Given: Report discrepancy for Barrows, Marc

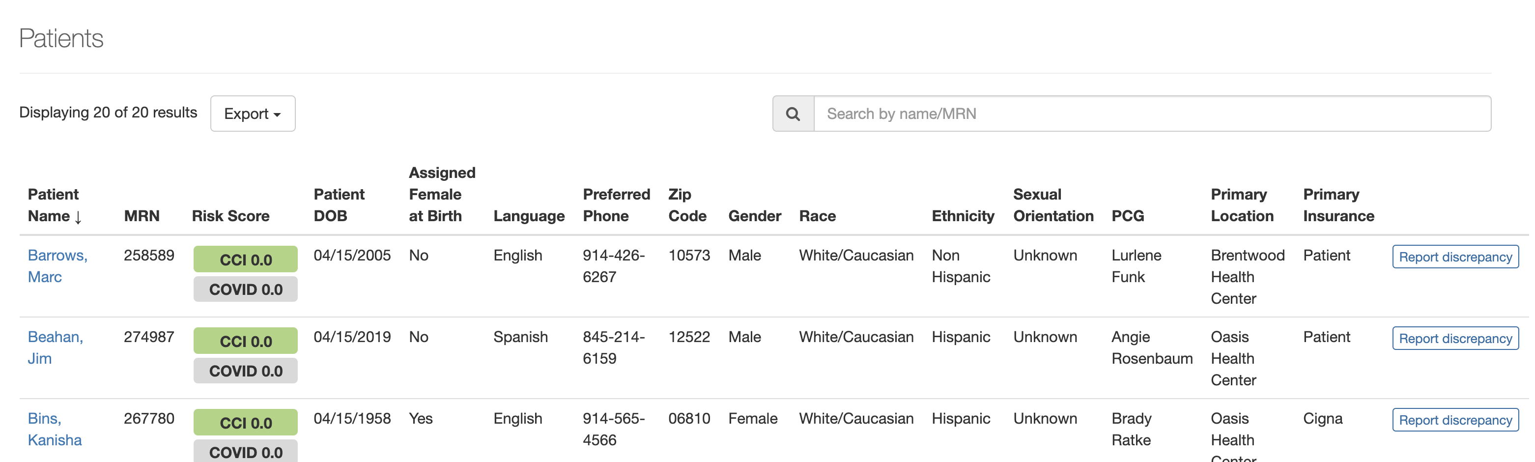Looking at the screenshot, I should point(1454,257).
